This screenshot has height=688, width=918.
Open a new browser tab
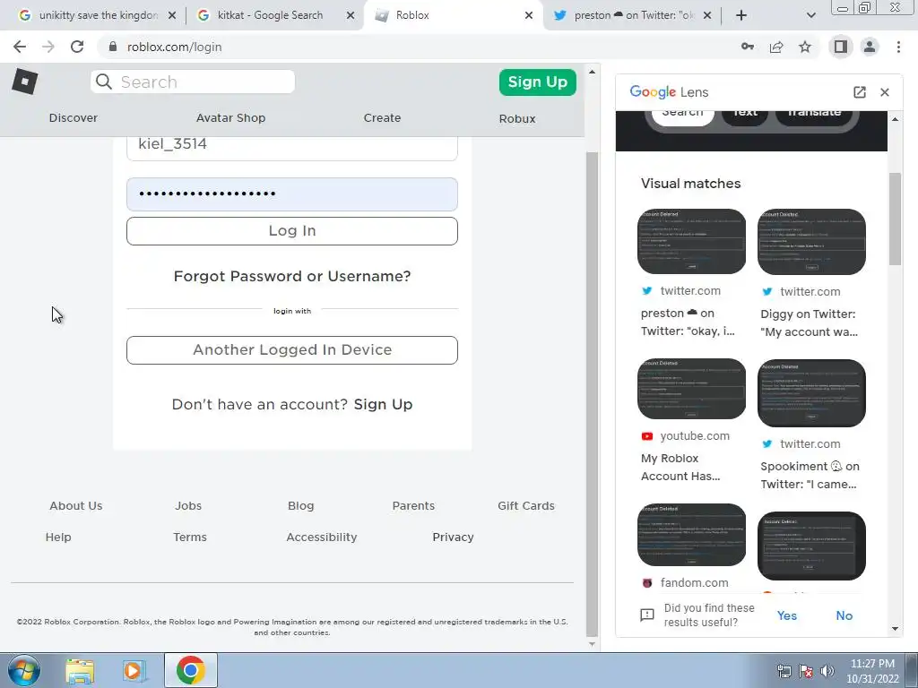pyautogui.click(x=741, y=15)
